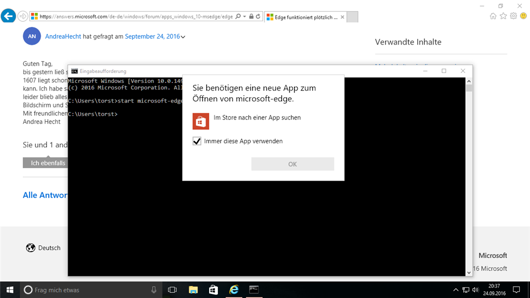Screen dimensions: 530x298
Task: Click the 'Ich ebenfalls' button
Action: point(46,163)
